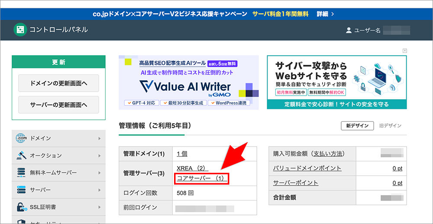Viewport: 433px width, 224px height.
Task: Open the SSL証明書 sidebar menu
Action: pos(58,207)
